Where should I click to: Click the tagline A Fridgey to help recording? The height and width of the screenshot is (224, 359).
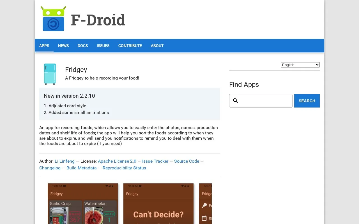(102, 78)
